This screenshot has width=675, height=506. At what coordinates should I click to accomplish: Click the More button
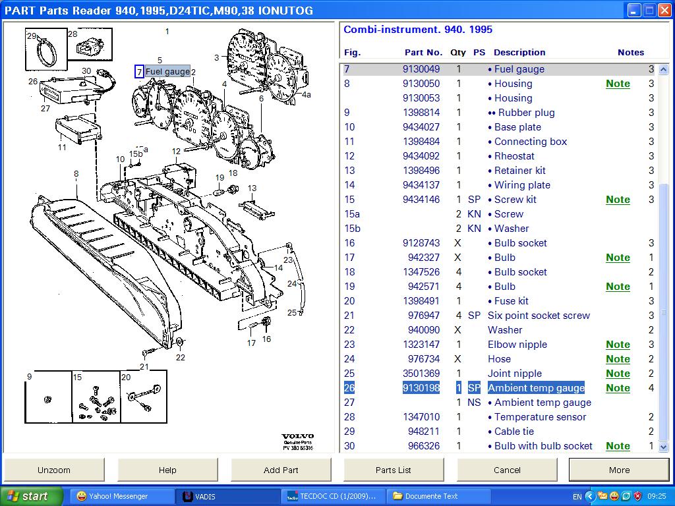[619, 470]
